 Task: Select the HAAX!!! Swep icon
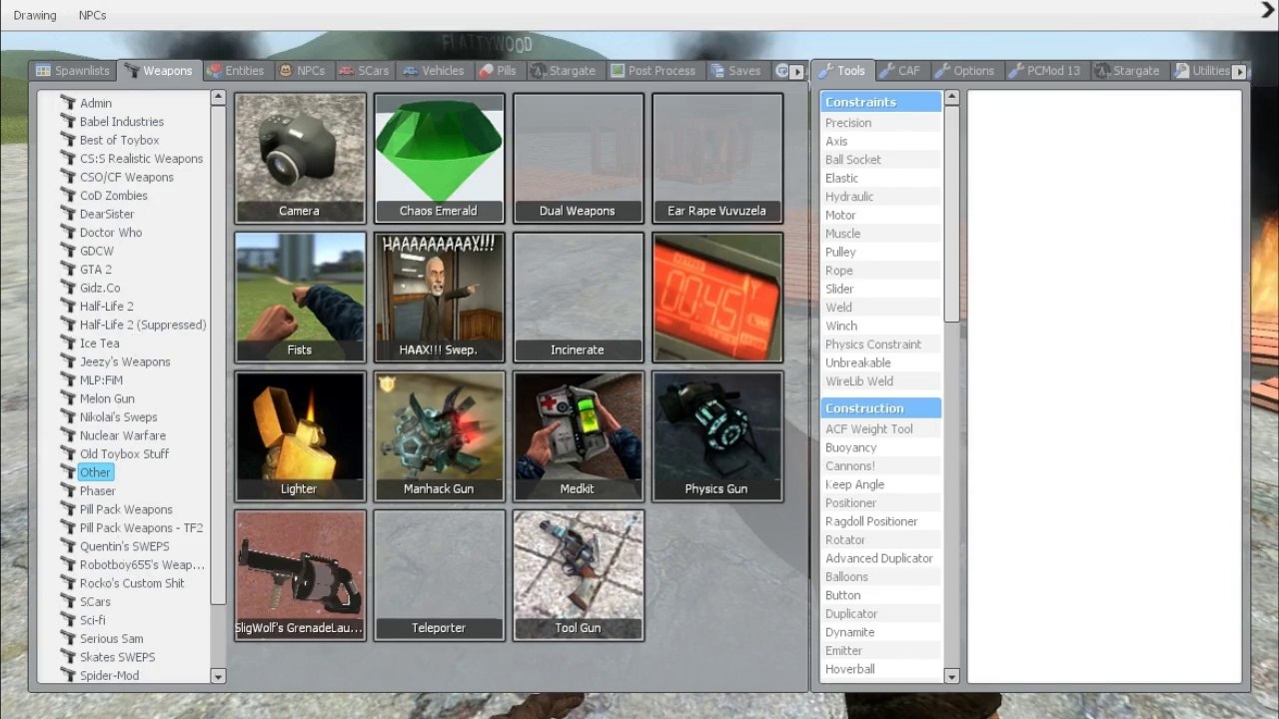point(439,297)
